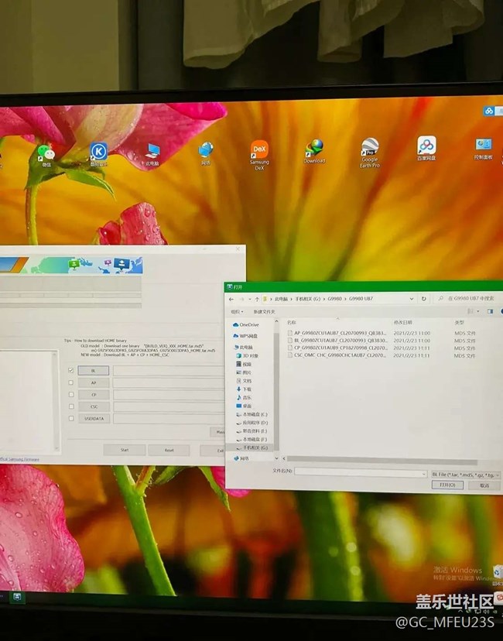Open the Download manager desktop icon
The image size is (503, 641).
(x=314, y=149)
